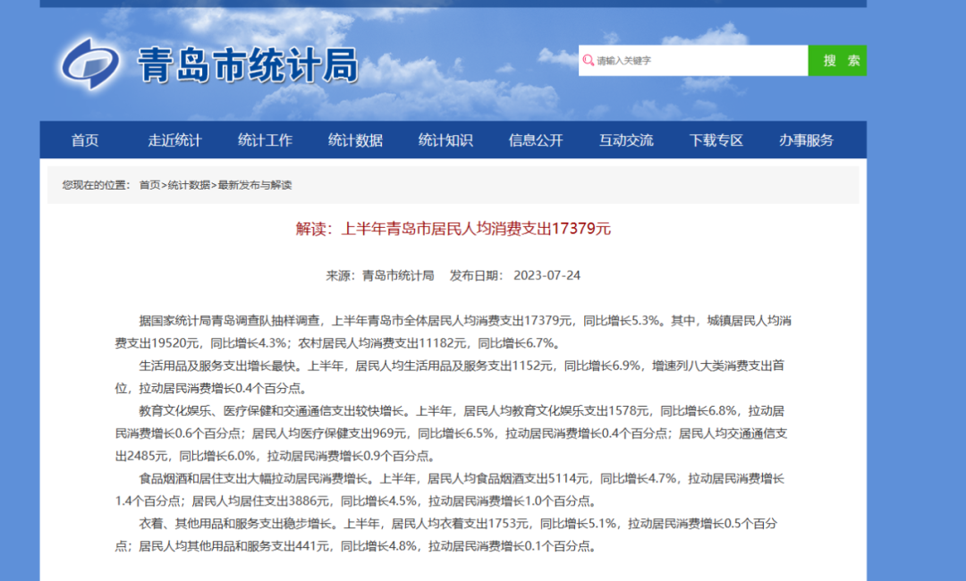Screen dimensions: 966x581
Task: Click the 统计数据 breadcrumb link
Action: click(189, 185)
